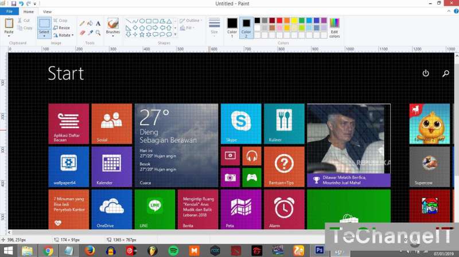The height and width of the screenshot is (257, 459).
Task: Select the Color picker eyedropper tool
Action: point(90,33)
